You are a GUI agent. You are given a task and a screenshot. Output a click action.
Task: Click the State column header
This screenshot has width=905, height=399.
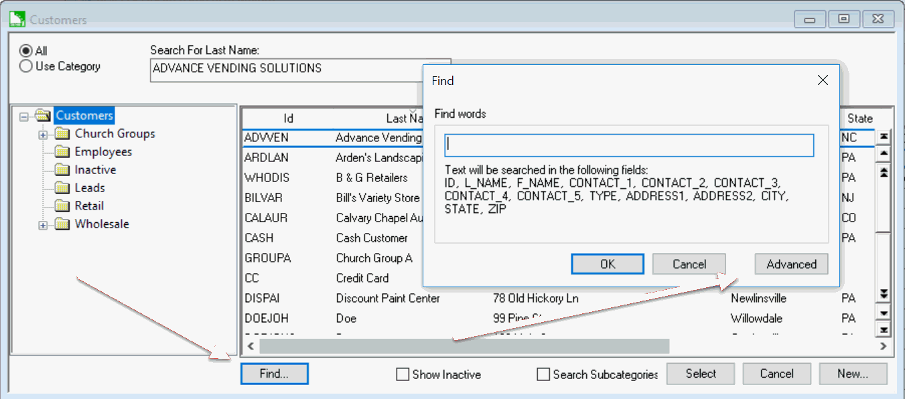pos(859,118)
